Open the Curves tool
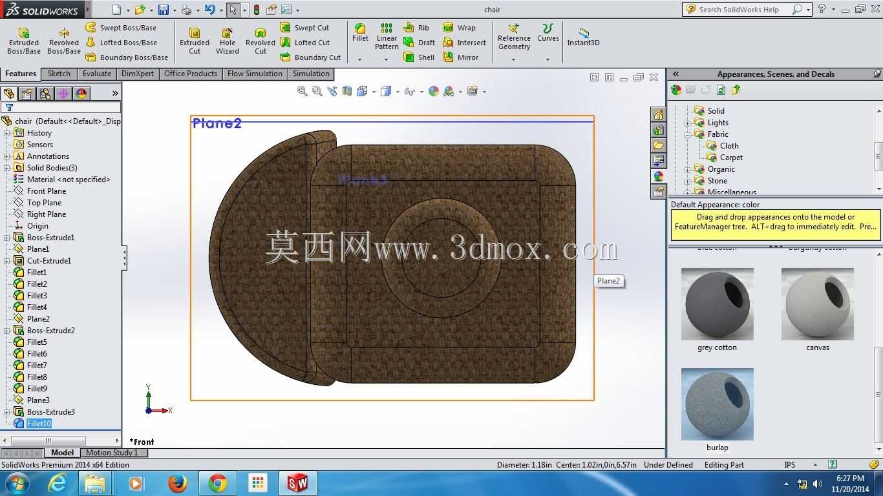 tap(548, 33)
